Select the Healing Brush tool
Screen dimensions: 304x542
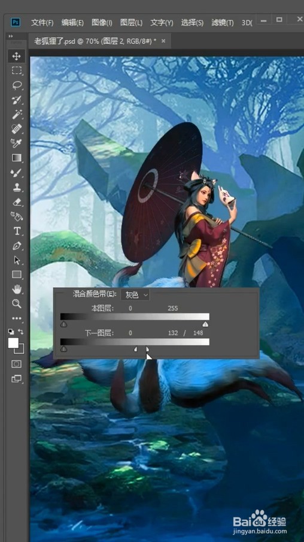point(17,129)
